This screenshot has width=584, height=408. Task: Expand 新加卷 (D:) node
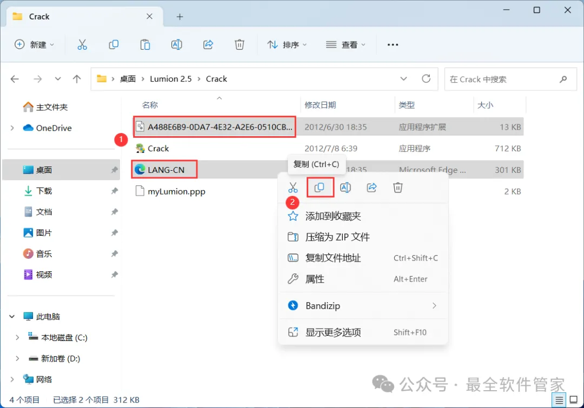pos(17,358)
